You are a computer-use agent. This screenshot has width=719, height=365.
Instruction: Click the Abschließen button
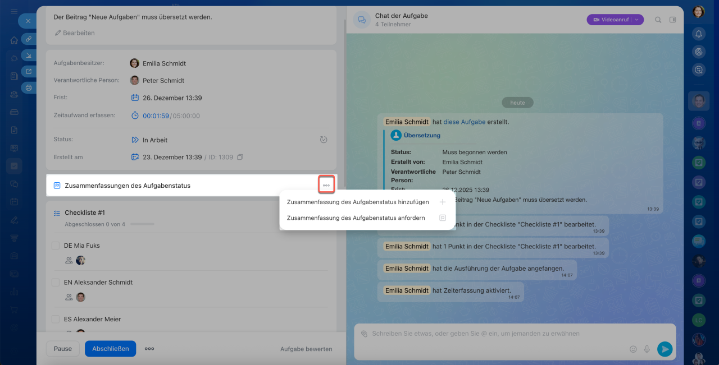(111, 349)
